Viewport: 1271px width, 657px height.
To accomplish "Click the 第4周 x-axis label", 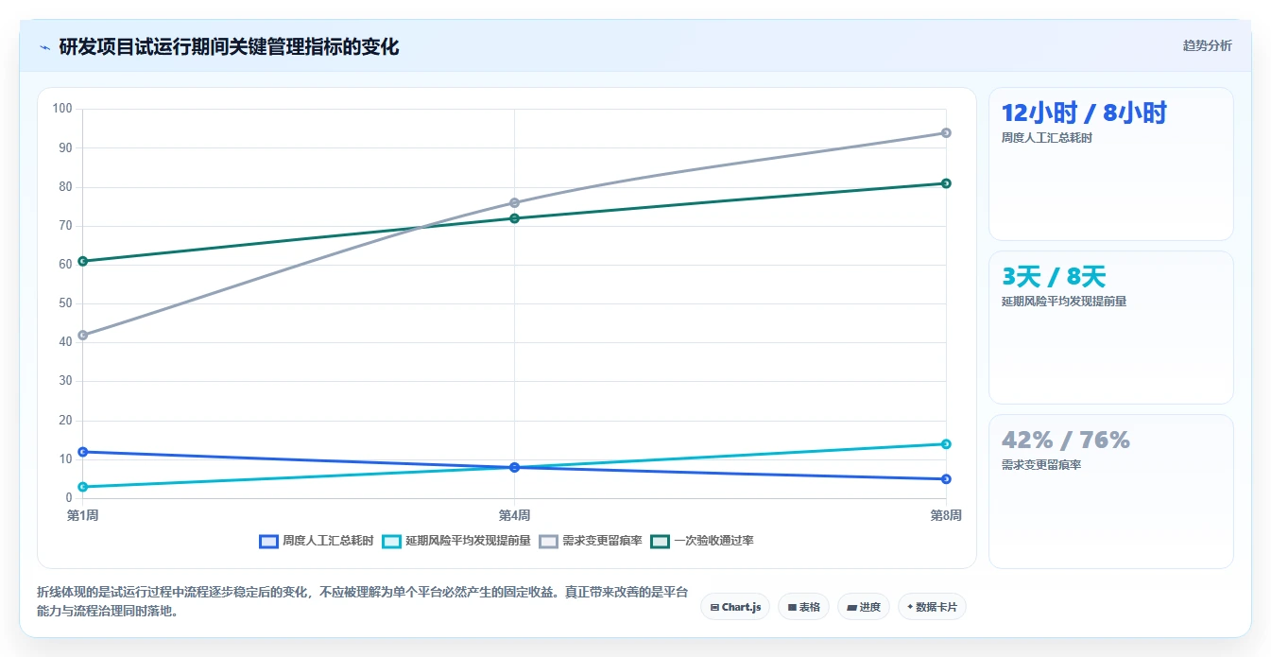I will (514, 515).
